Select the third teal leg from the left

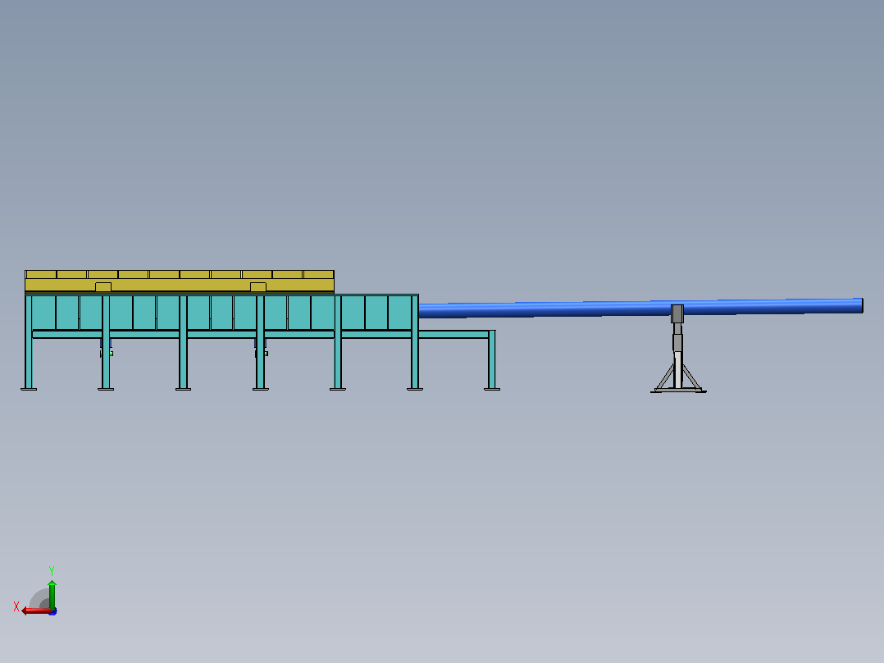pos(183,342)
